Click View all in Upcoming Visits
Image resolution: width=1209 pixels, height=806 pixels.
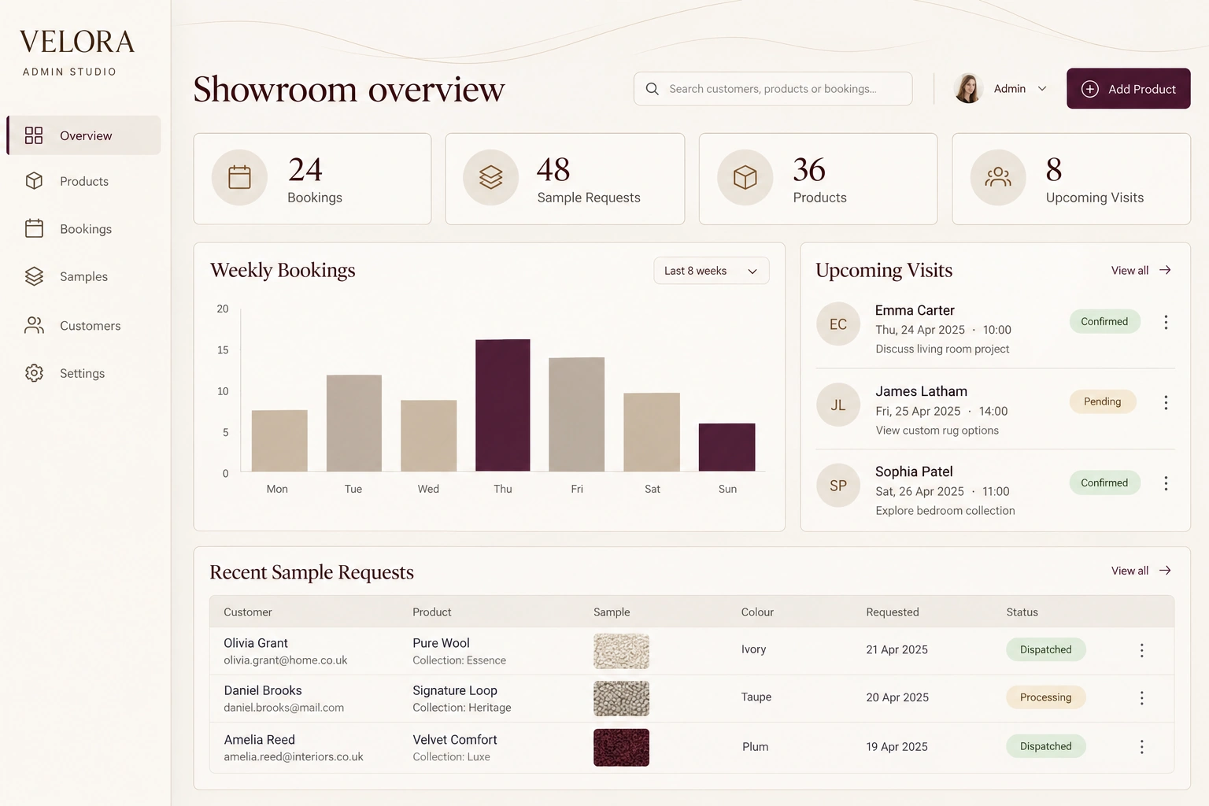(x=1141, y=270)
